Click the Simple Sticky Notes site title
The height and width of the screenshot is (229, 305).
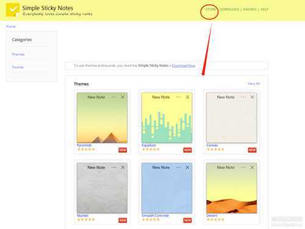pyautogui.click(x=48, y=8)
